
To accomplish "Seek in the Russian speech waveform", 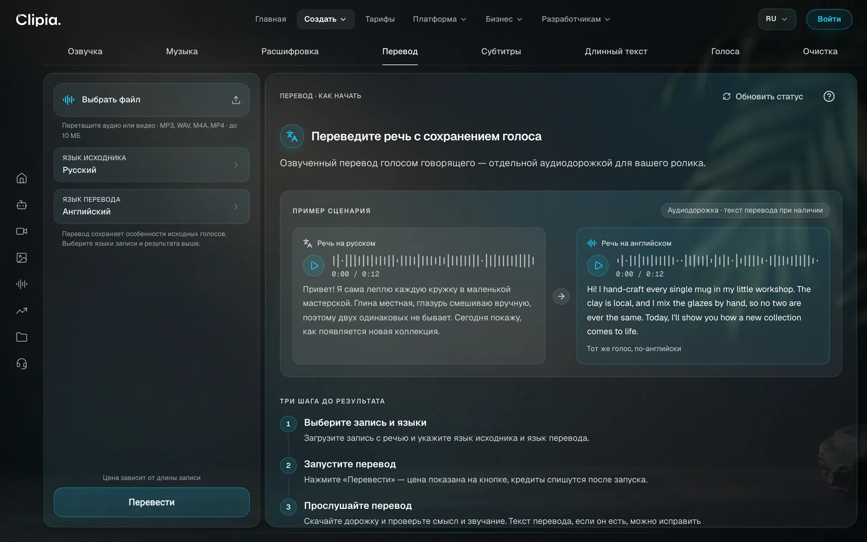I will click(x=433, y=261).
